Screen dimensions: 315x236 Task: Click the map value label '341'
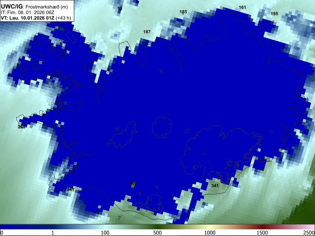click(215, 186)
